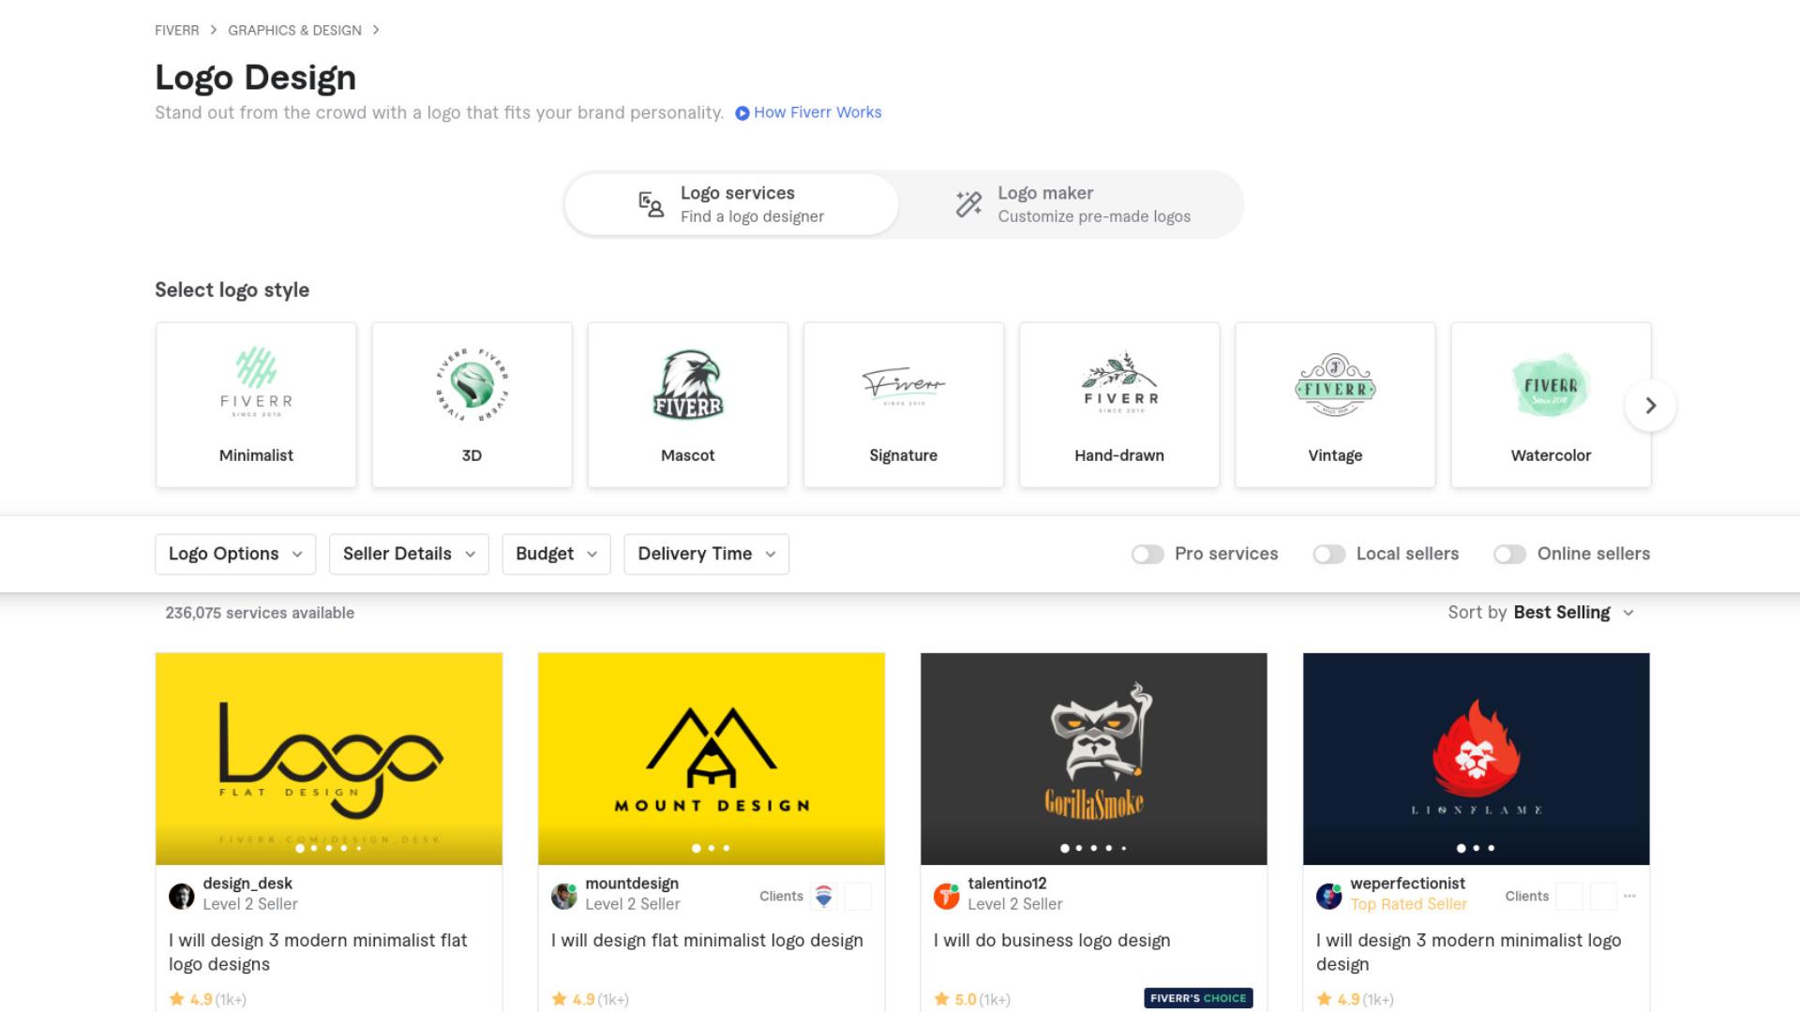Open weperfectionist seller avatar
Viewport: 1800px width, 1012px height.
click(x=1328, y=896)
